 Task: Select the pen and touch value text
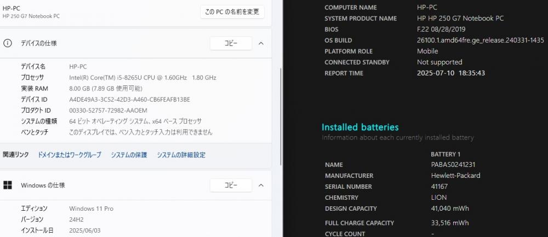click(x=141, y=132)
